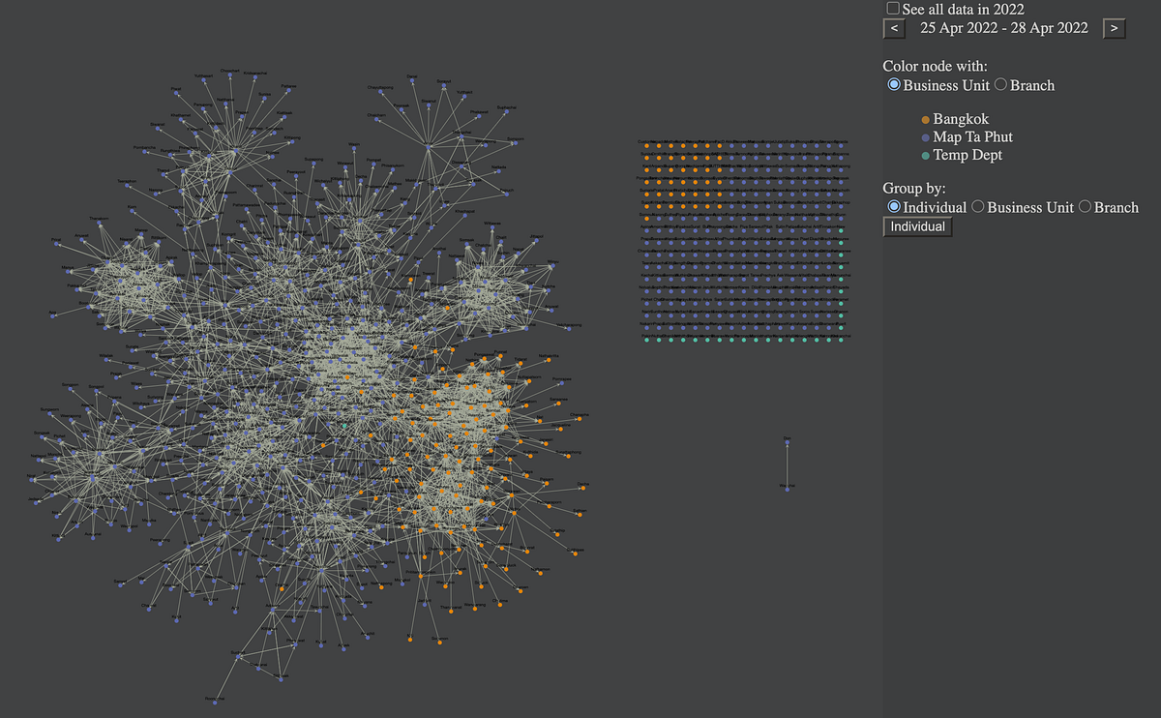Enable the "See all data in 2022" checkbox
1161x718 pixels.
click(x=893, y=8)
